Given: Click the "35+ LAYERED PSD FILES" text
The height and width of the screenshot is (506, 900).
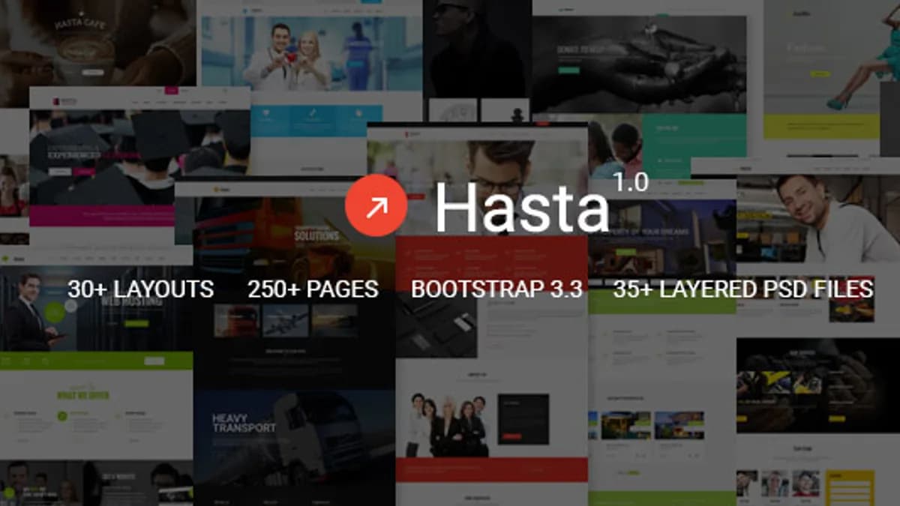Looking at the screenshot, I should pyautogui.click(x=743, y=289).
